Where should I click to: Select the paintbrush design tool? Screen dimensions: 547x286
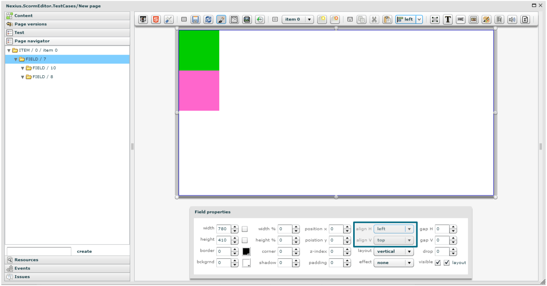[221, 19]
